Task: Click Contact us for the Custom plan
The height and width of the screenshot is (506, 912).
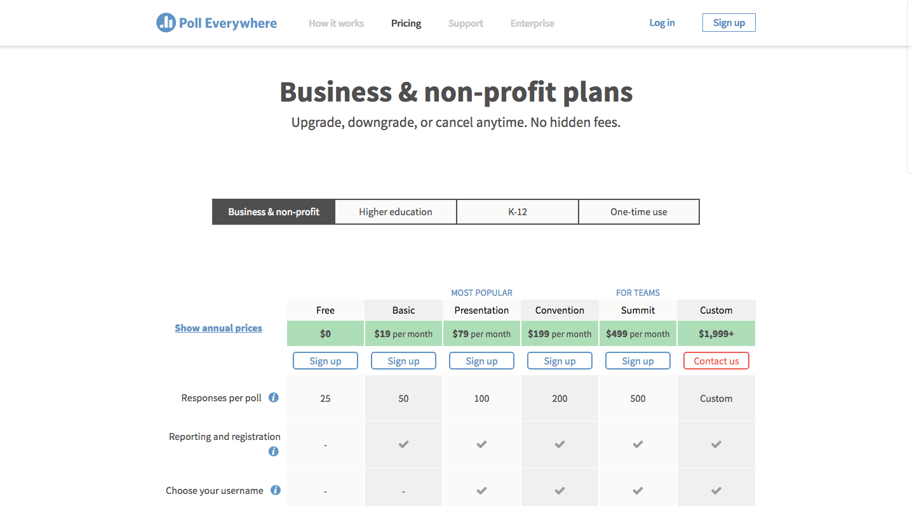Action: [716, 360]
